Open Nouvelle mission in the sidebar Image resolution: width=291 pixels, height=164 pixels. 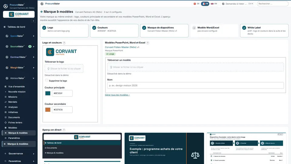click(17, 92)
